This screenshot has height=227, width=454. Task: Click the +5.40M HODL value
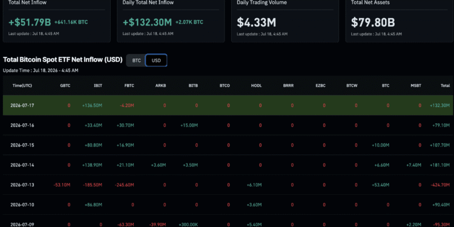254,225
